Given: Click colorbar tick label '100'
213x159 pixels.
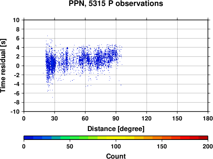Looking at the screenshot, I should tap(116, 146).
